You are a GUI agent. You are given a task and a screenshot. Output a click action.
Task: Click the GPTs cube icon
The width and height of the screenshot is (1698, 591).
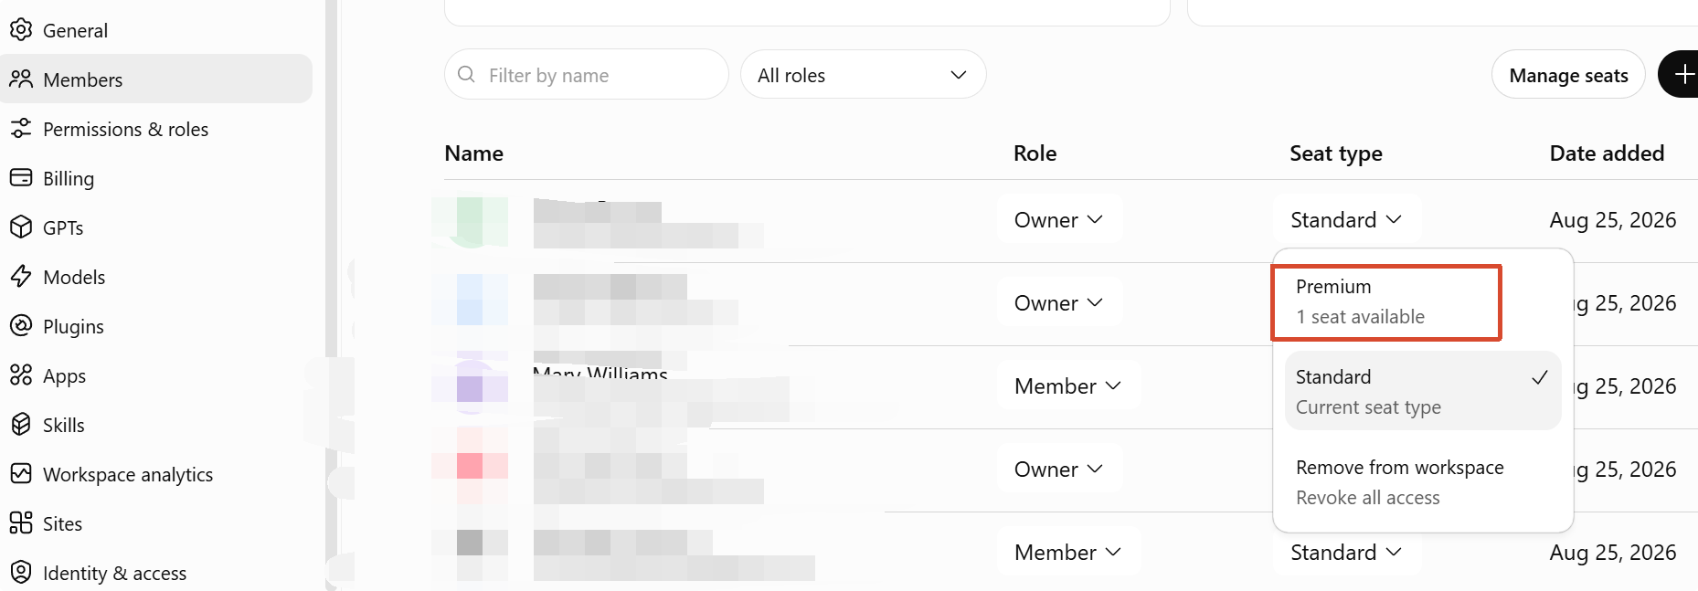coord(21,227)
